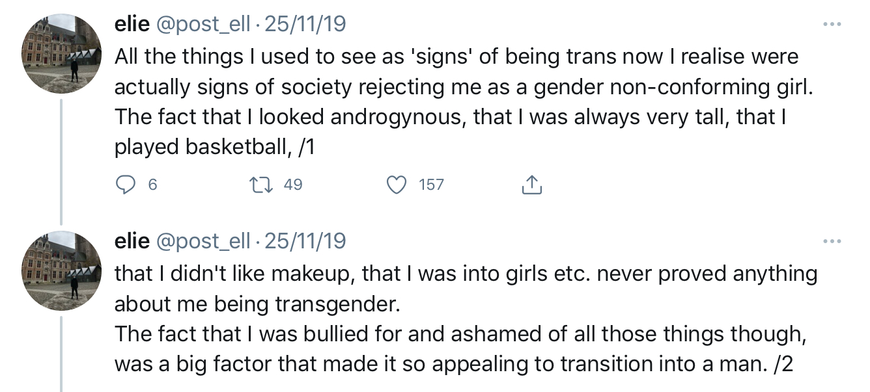Click the like count of 157
This screenshot has width=870, height=392.
pyautogui.click(x=431, y=185)
